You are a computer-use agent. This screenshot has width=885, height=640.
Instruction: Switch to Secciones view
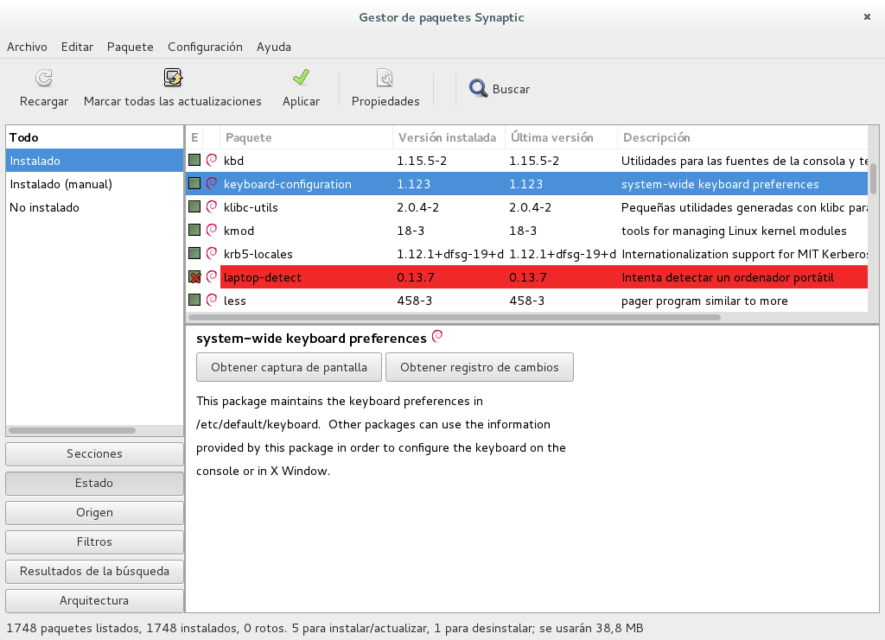click(94, 454)
